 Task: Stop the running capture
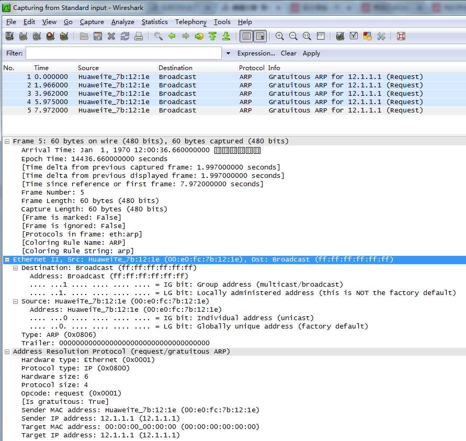pos(51,36)
